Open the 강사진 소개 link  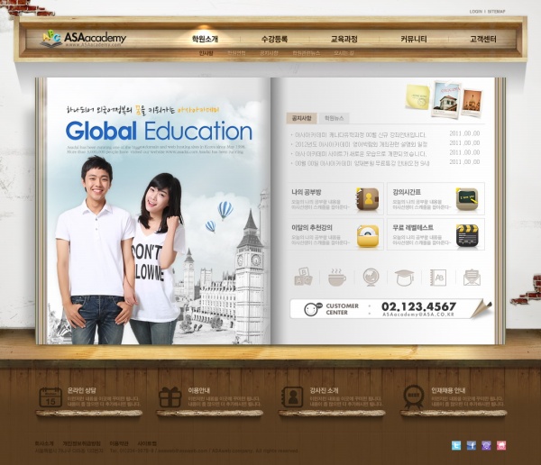324,390
